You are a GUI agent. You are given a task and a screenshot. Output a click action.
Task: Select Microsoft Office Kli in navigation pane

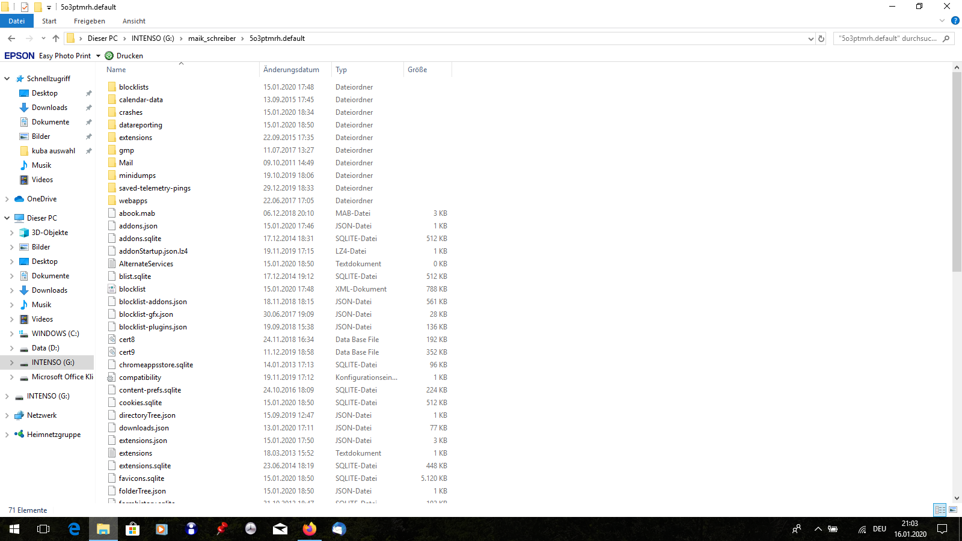tap(63, 377)
